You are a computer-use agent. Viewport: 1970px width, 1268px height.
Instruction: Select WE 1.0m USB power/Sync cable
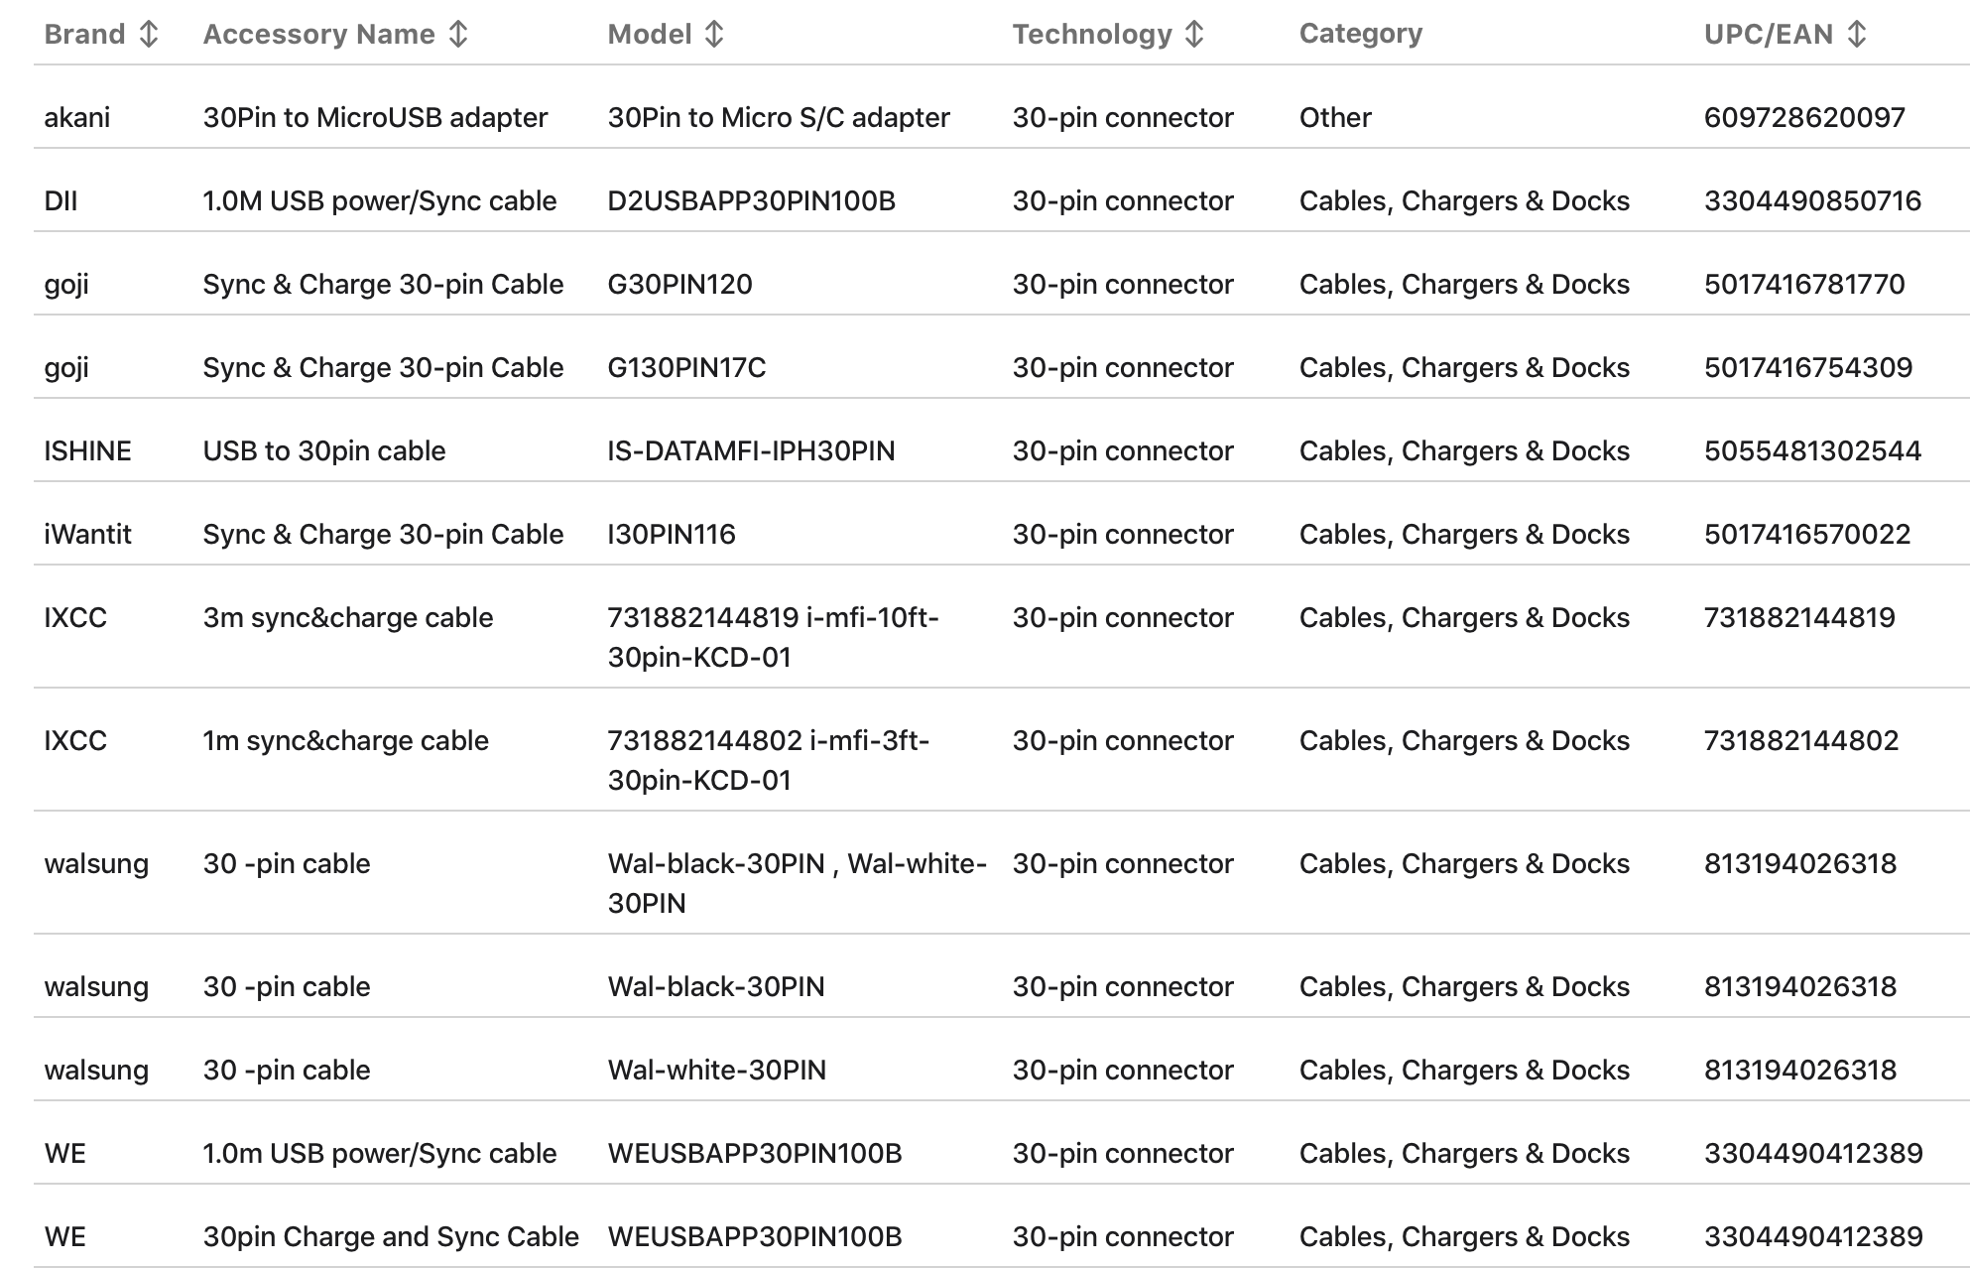tap(379, 1154)
